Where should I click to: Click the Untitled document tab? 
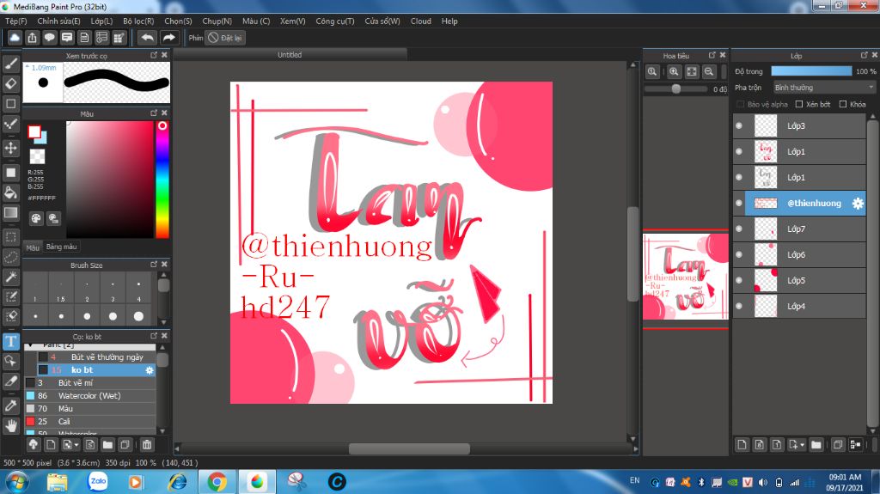click(x=290, y=55)
